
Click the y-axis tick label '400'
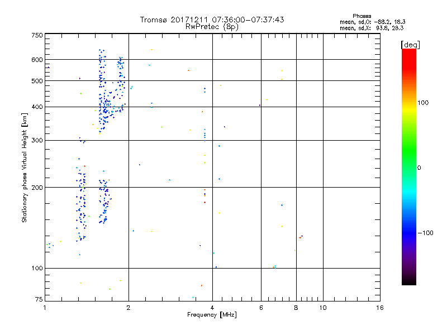point(37,107)
